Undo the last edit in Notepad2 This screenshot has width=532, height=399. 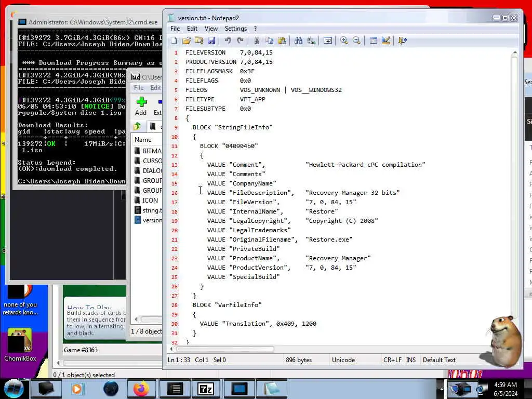point(228,41)
